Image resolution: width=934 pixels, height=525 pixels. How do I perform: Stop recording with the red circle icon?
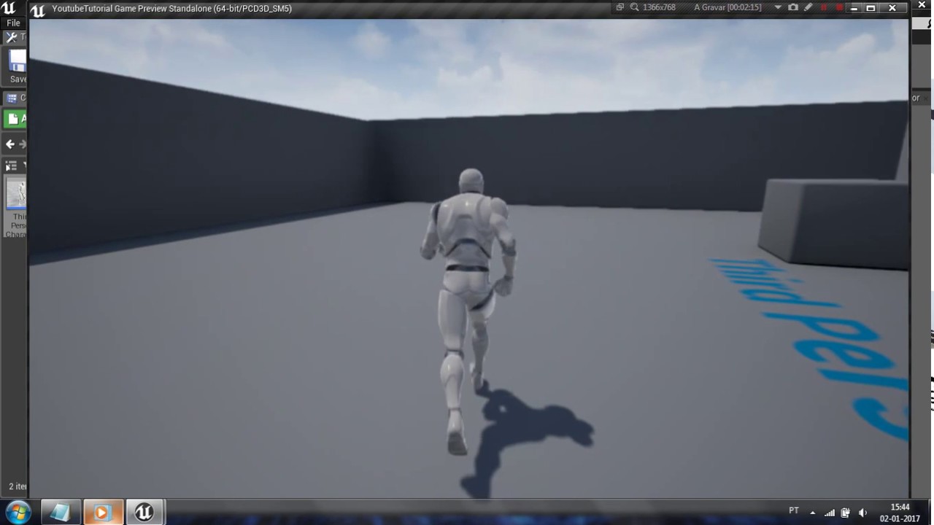(x=839, y=7)
